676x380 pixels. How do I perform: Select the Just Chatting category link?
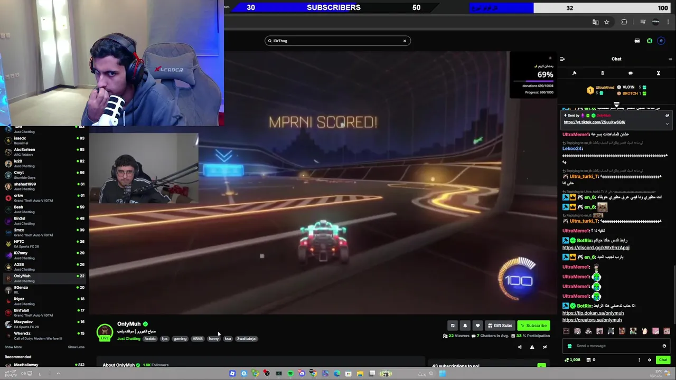pyautogui.click(x=129, y=339)
